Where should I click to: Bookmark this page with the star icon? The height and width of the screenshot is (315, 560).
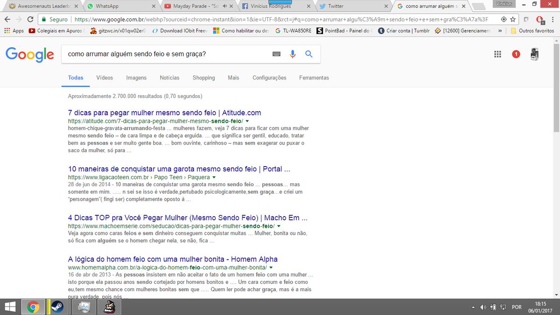pos(513,20)
